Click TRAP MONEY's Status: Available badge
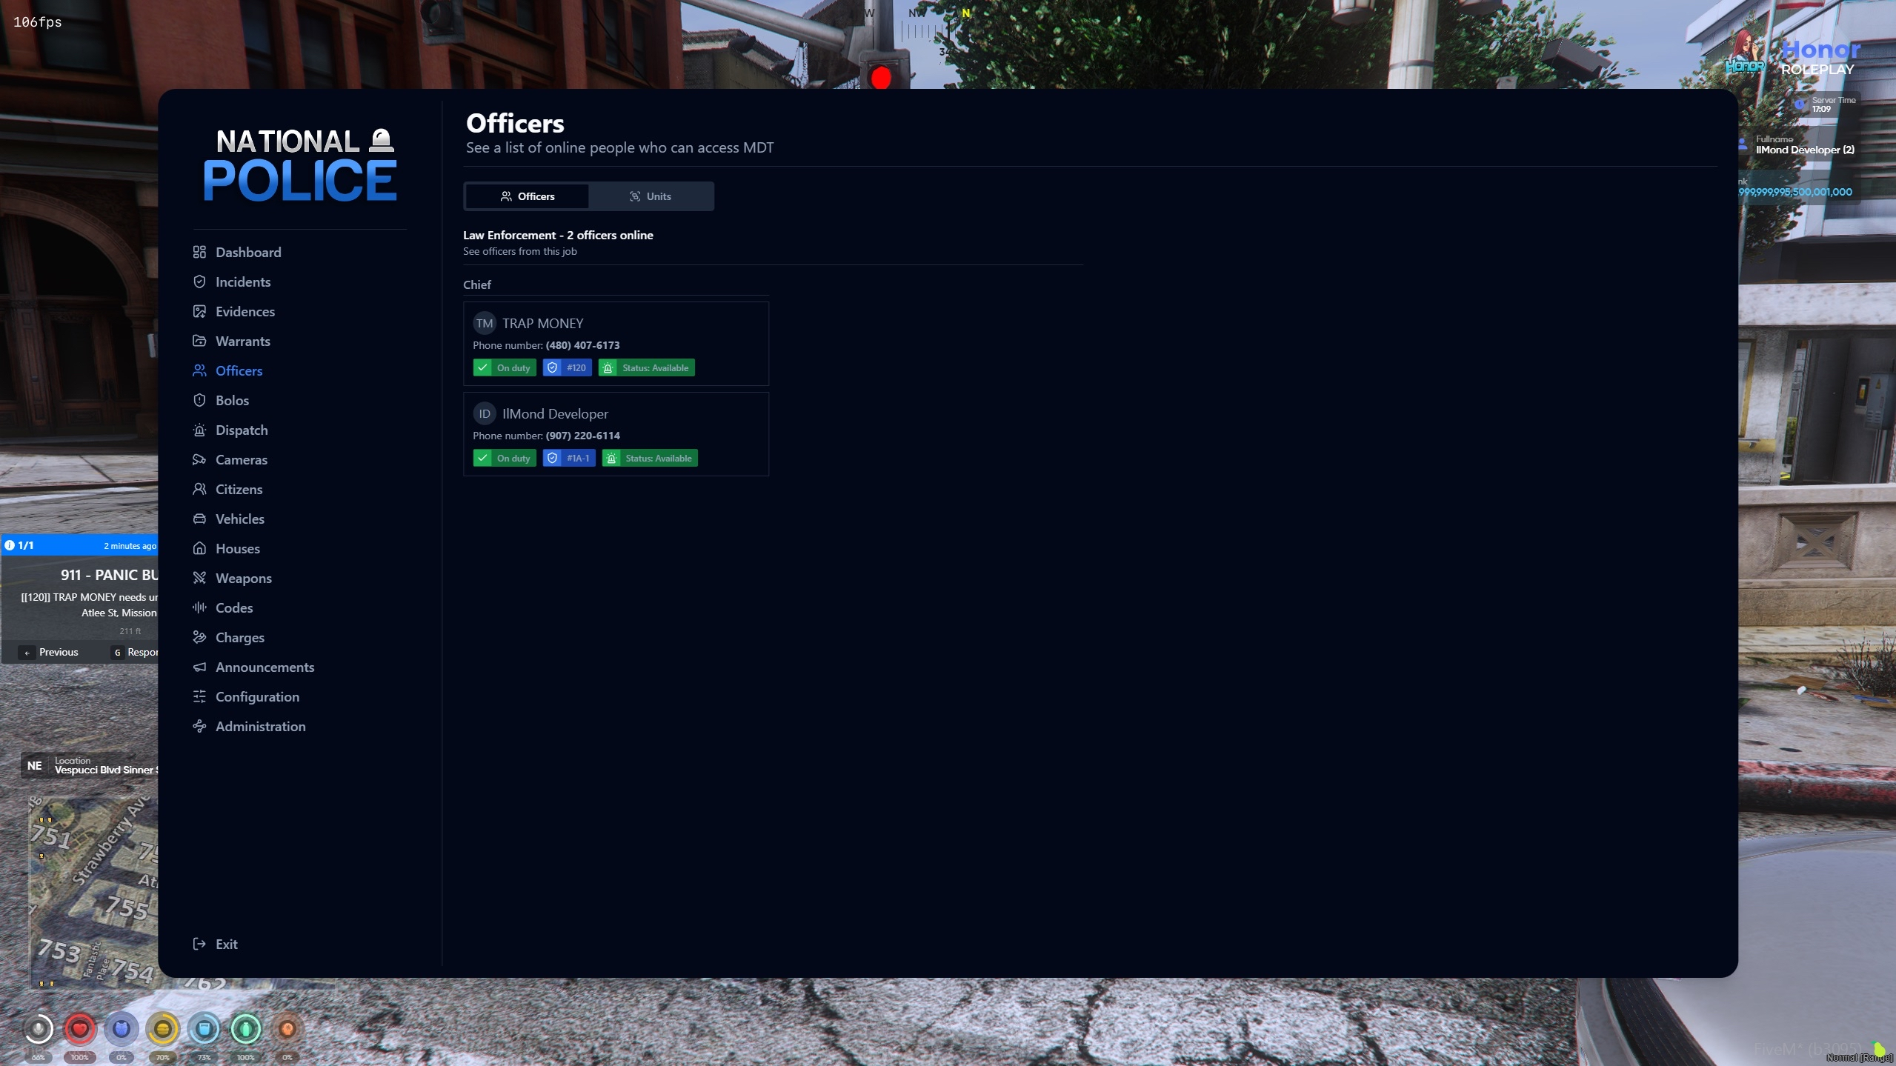The height and width of the screenshot is (1066, 1896). (646, 367)
